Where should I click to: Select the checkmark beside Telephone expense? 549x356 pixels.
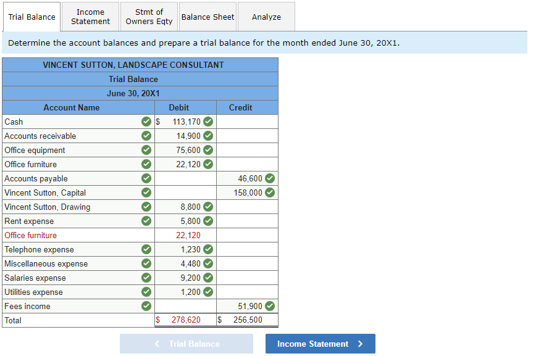point(146,249)
